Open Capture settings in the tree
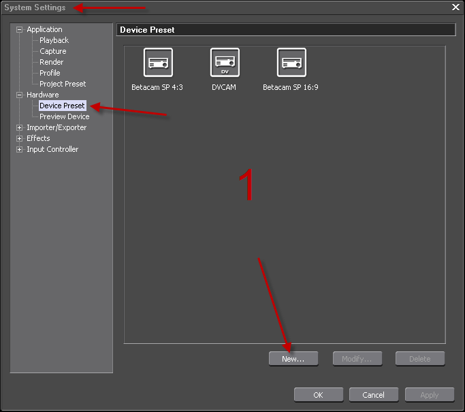 pyautogui.click(x=53, y=51)
